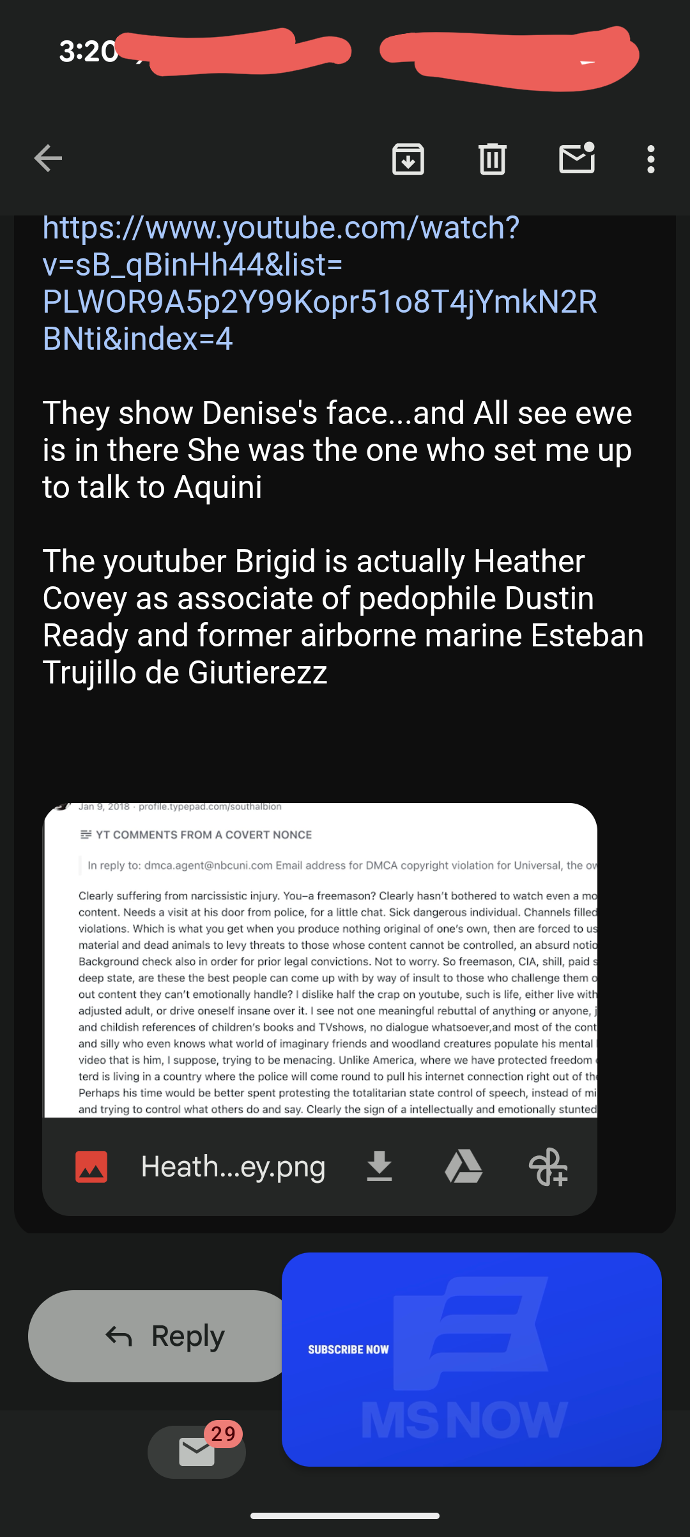The image size is (690, 1537).
Task: Open the attached screenshot preview thumbnail
Action: tap(320, 960)
